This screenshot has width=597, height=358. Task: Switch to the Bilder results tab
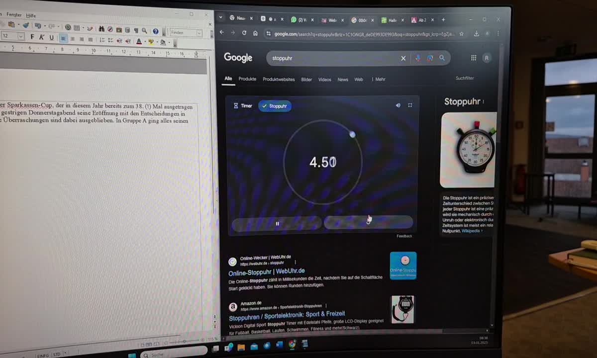(x=306, y=80)
